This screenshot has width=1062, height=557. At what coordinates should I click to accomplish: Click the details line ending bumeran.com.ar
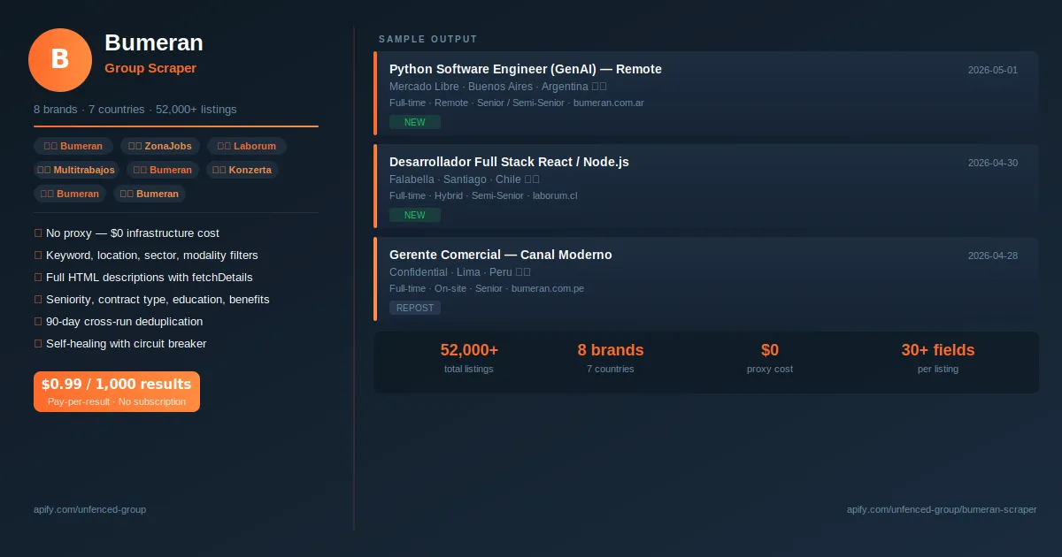pyautogui.click(x=517, y=103)
